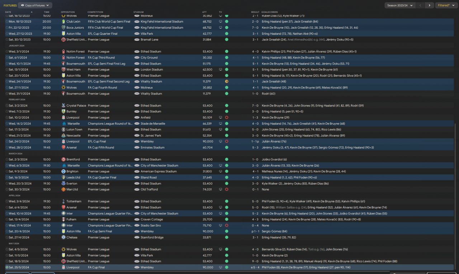Viewport: 459px width, 274px height.
Task: Open the 7 - 0 result against Boca Juniors
Action: pos(255,28)
